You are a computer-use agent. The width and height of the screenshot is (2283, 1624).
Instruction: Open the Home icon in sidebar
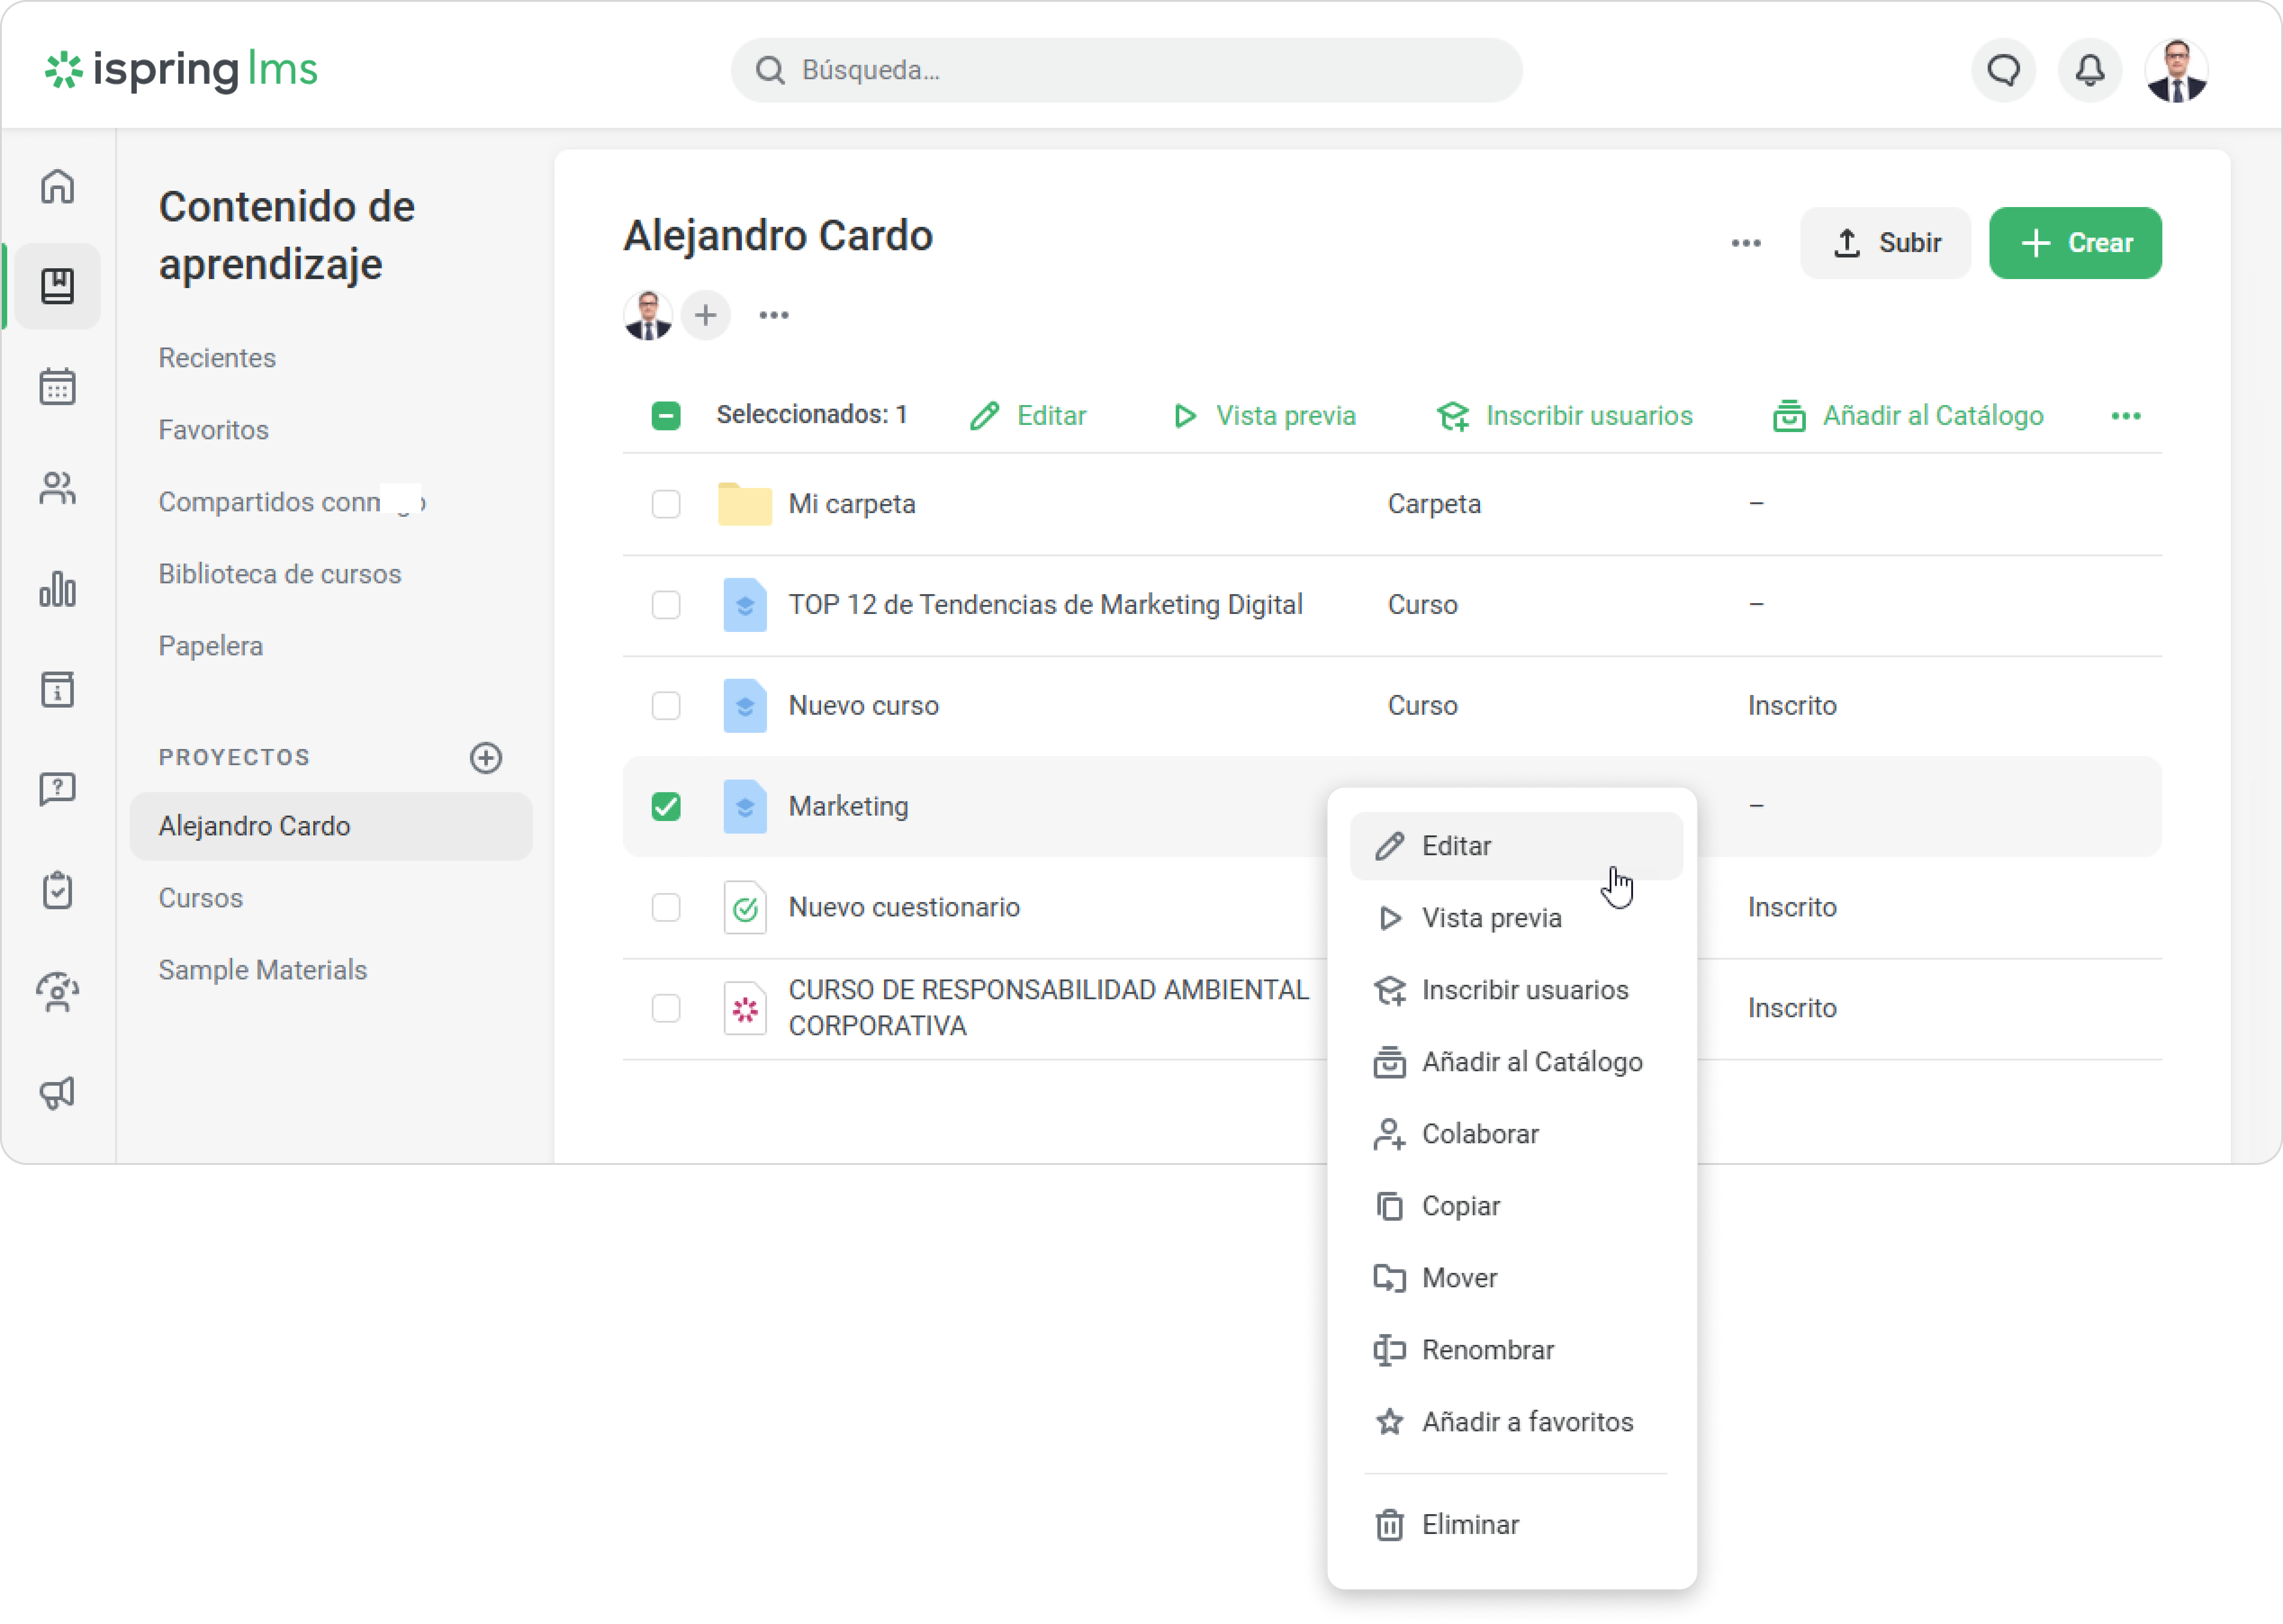[x=57, y=186]
